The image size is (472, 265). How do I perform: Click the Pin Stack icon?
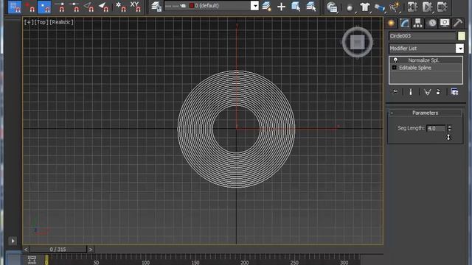[x=395, y=92]
